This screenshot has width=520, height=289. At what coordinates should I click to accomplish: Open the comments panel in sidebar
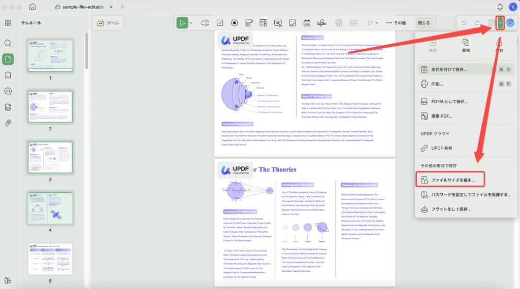click(8, 91)
